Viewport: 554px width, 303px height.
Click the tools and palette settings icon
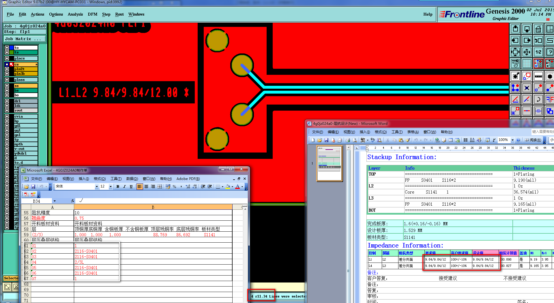click(515, 64)
